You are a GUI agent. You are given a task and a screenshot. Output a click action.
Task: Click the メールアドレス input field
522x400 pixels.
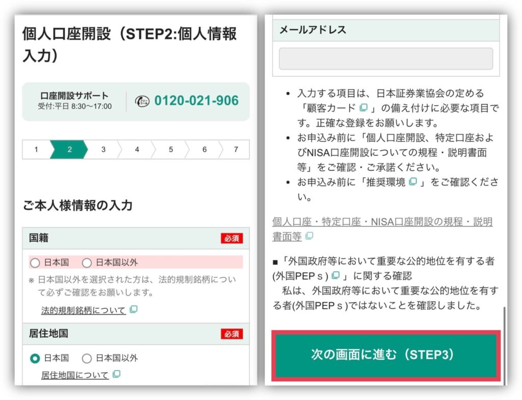385,59
